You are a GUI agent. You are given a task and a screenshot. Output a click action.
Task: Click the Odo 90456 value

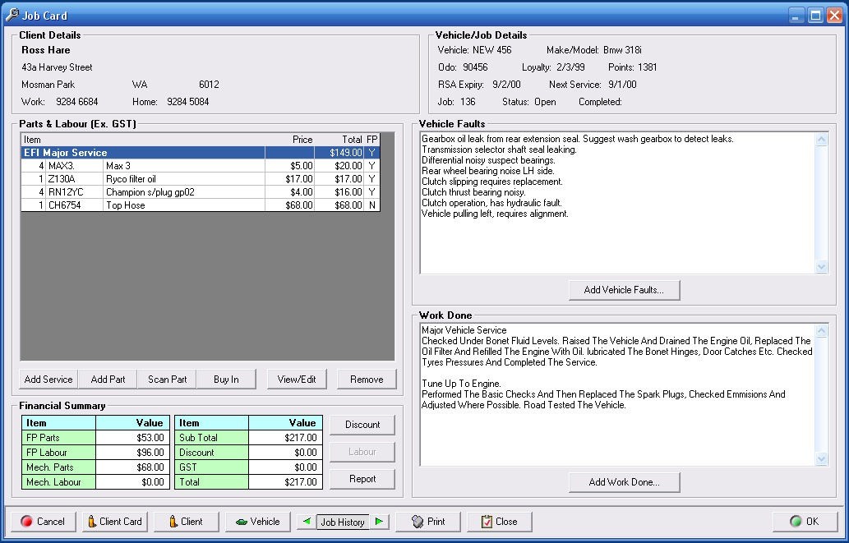tap(475, 67)
